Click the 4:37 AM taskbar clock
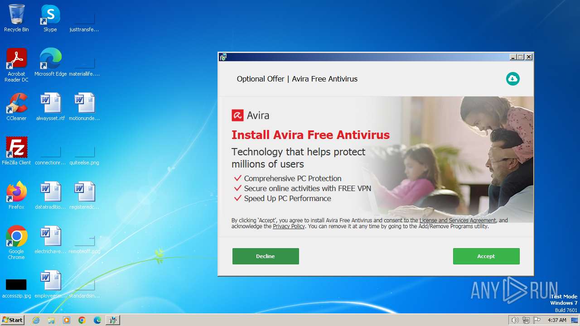580x326 pixels. point(557,320)
